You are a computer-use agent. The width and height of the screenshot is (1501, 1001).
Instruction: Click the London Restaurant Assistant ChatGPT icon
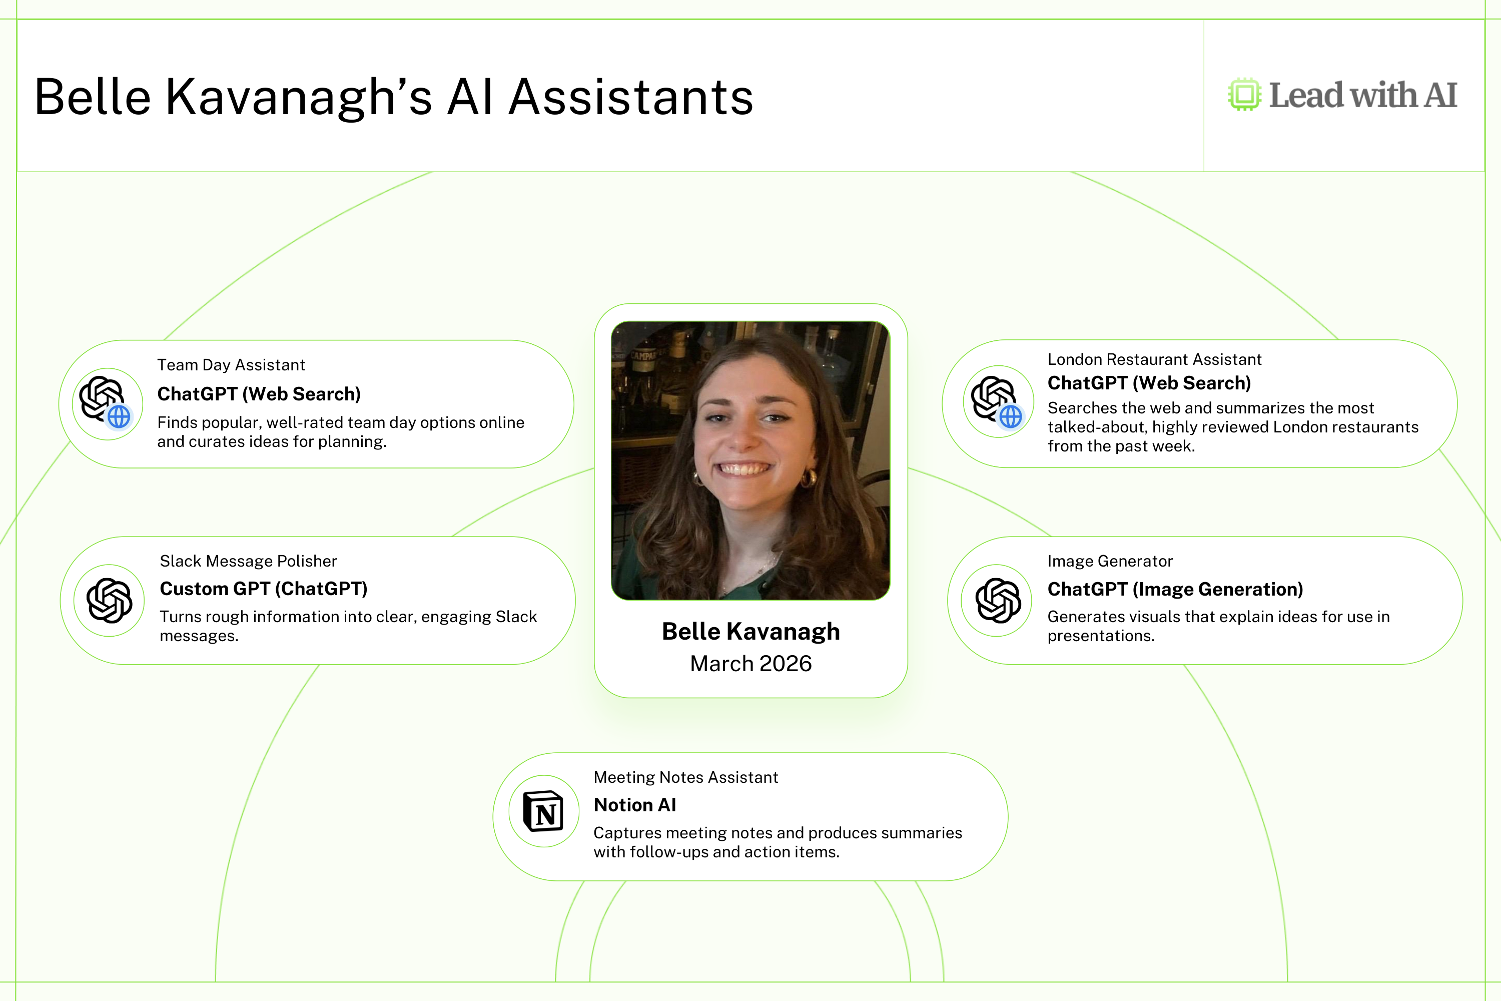click(998, 401)
